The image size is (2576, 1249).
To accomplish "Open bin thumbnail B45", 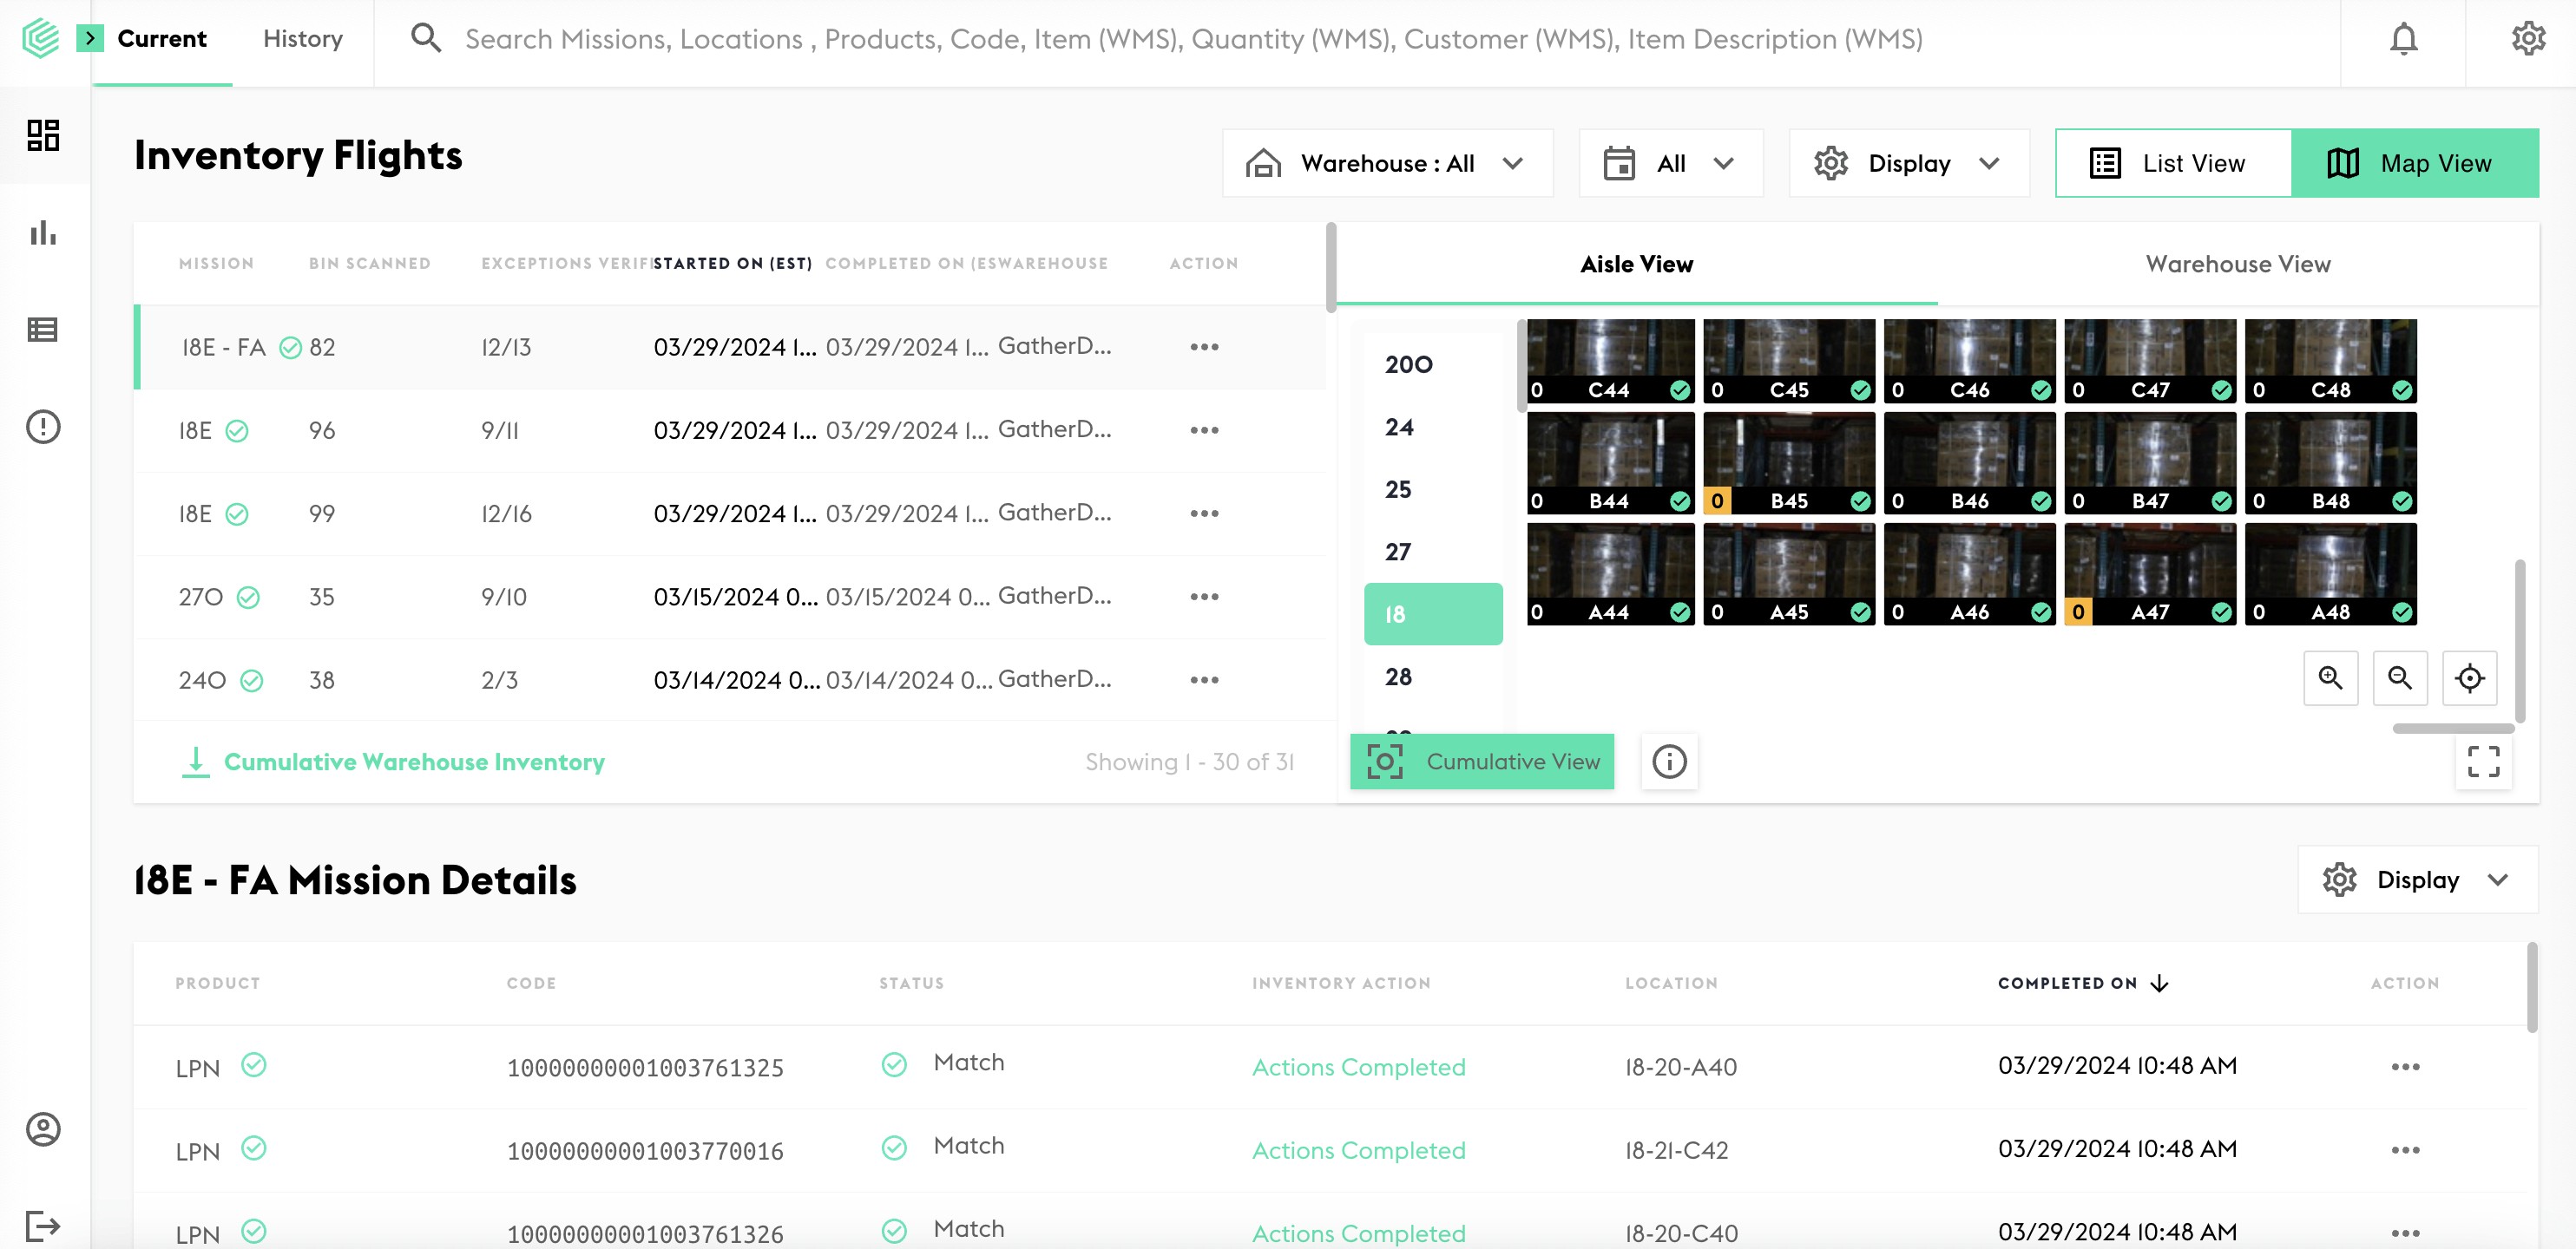I will click(x=1789, y=462).
